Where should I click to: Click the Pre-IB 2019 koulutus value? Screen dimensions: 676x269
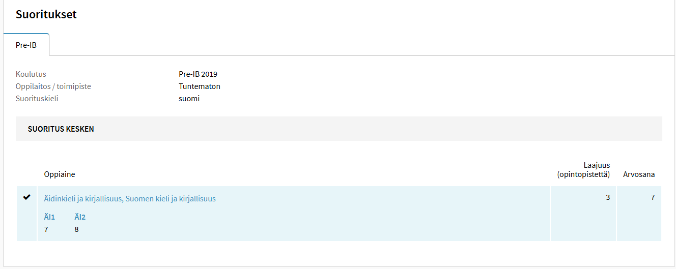198,74
